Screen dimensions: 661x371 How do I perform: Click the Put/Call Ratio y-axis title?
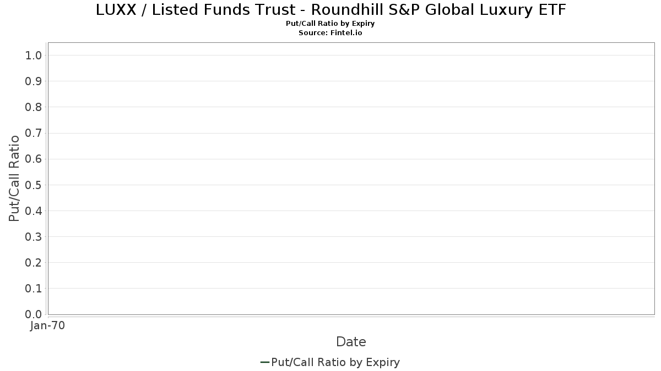14,178
